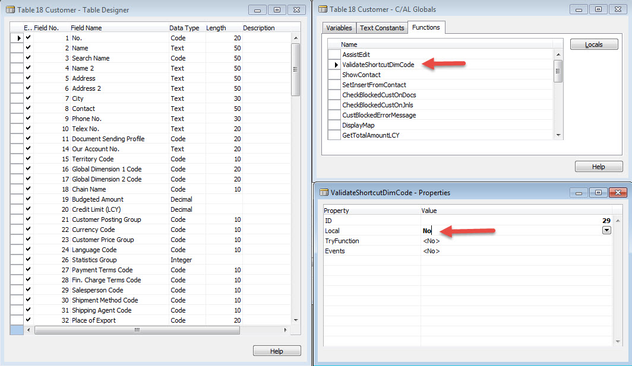Viewport: 632px width, 366px height.
Task: Select the ShowContact function row
Action: pos(362,74)
